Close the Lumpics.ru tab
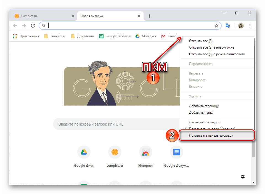The width and height of the screenshot is (265, 194). (x=73, y=16)
